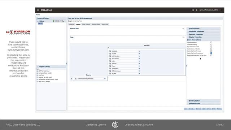Uncheck Enable flex form for columns

tap(211, 53)
